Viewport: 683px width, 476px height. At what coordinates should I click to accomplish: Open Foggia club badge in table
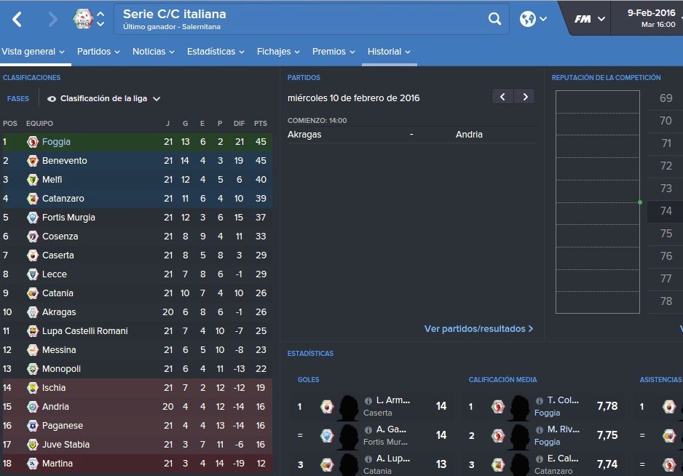click(33, 141)
